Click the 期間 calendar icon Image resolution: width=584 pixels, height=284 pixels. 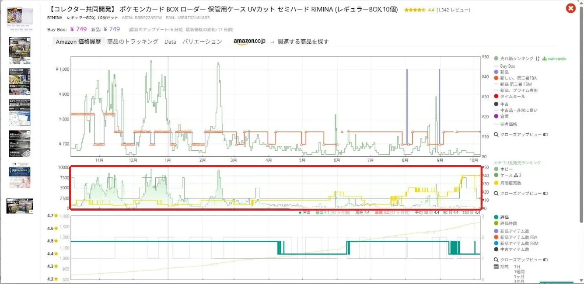click(x=496, y=267)
